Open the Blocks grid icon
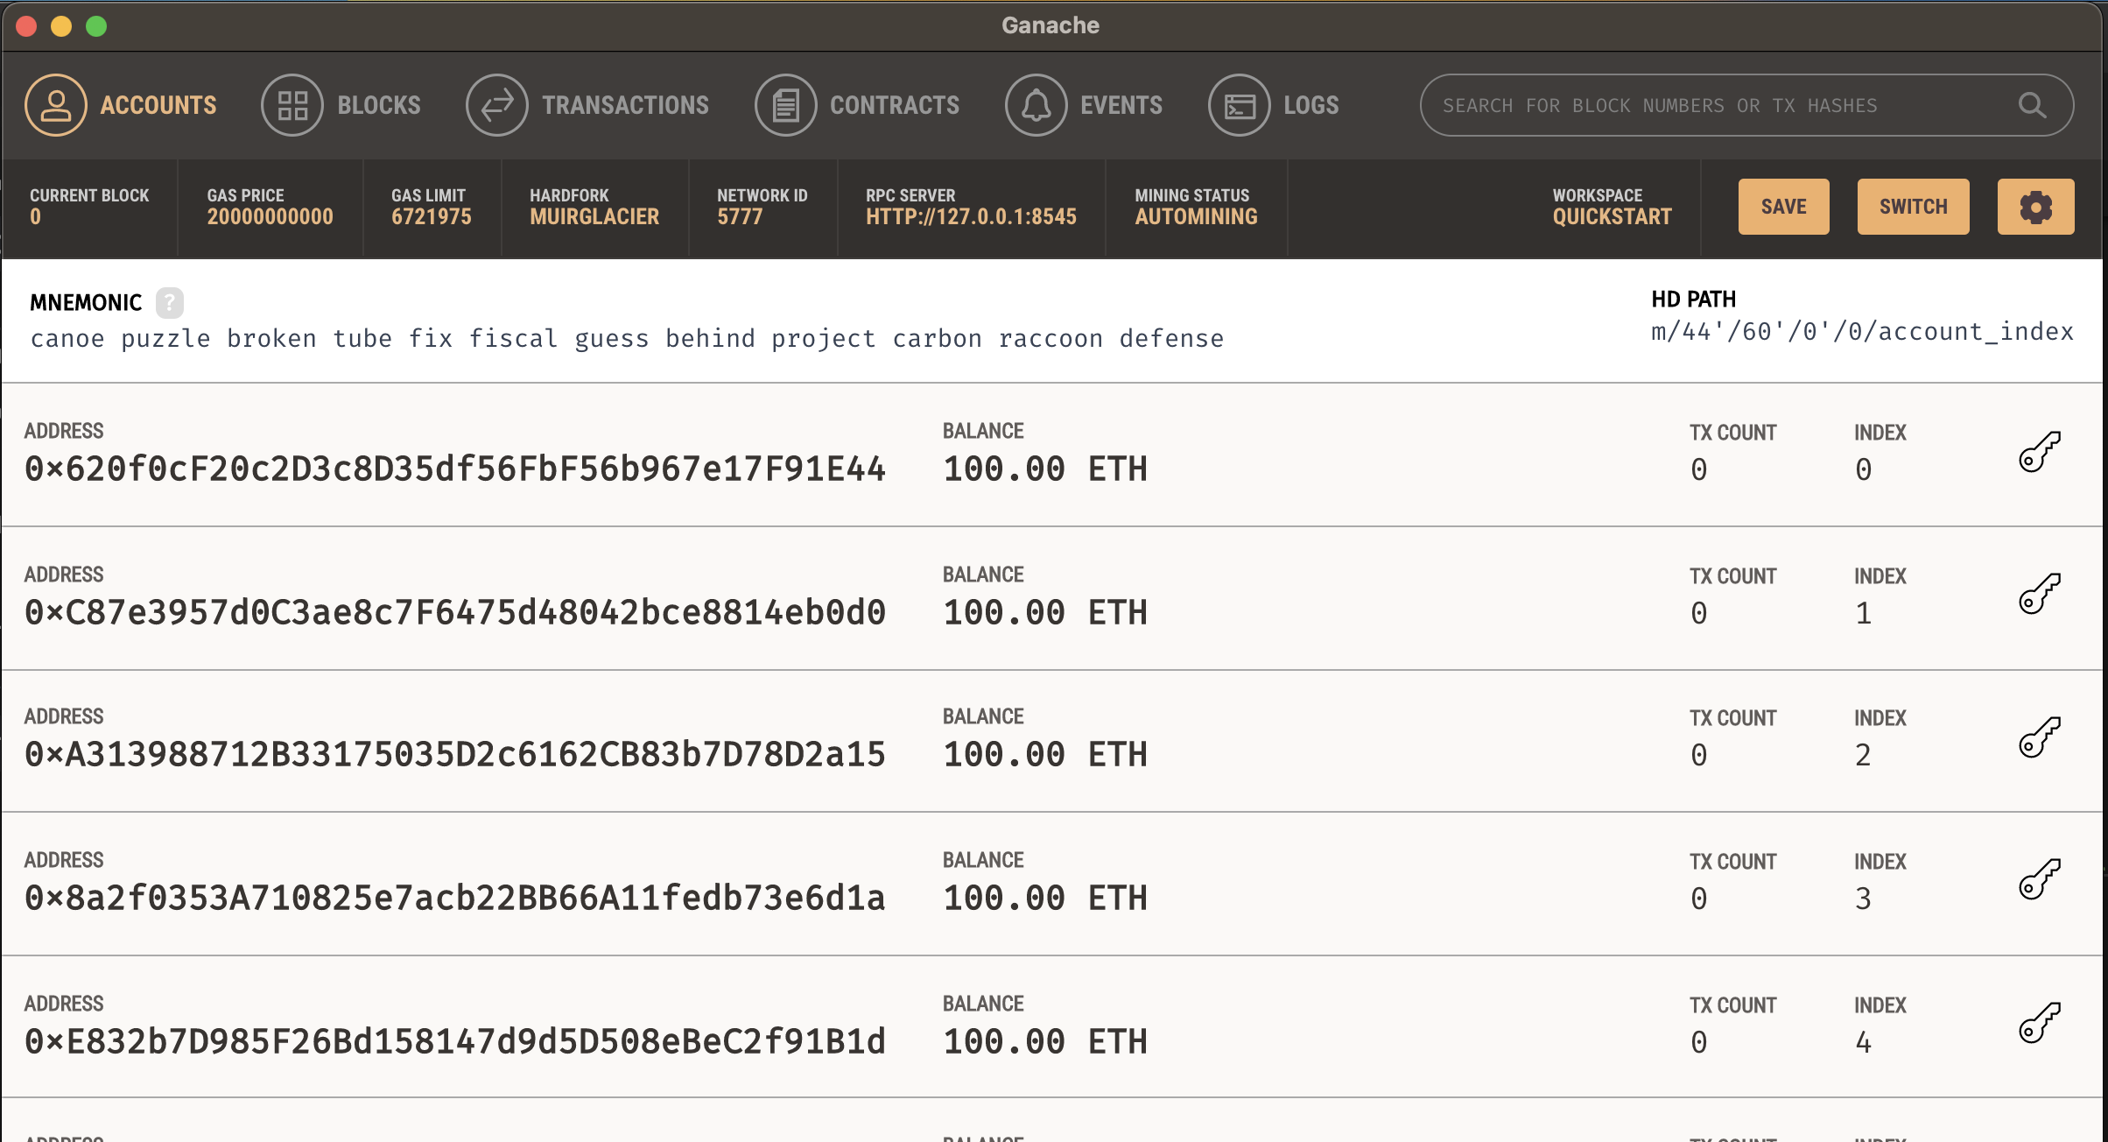2108x1142 pixels. (x=292, y=105)
